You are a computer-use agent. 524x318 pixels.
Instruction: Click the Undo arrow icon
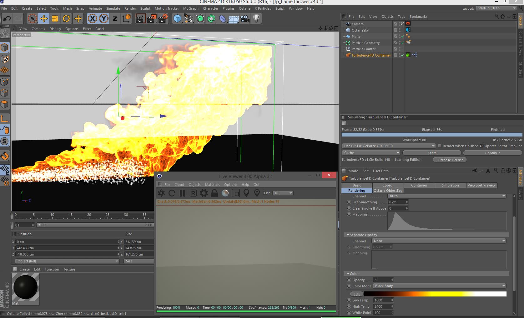pos(7,19)
